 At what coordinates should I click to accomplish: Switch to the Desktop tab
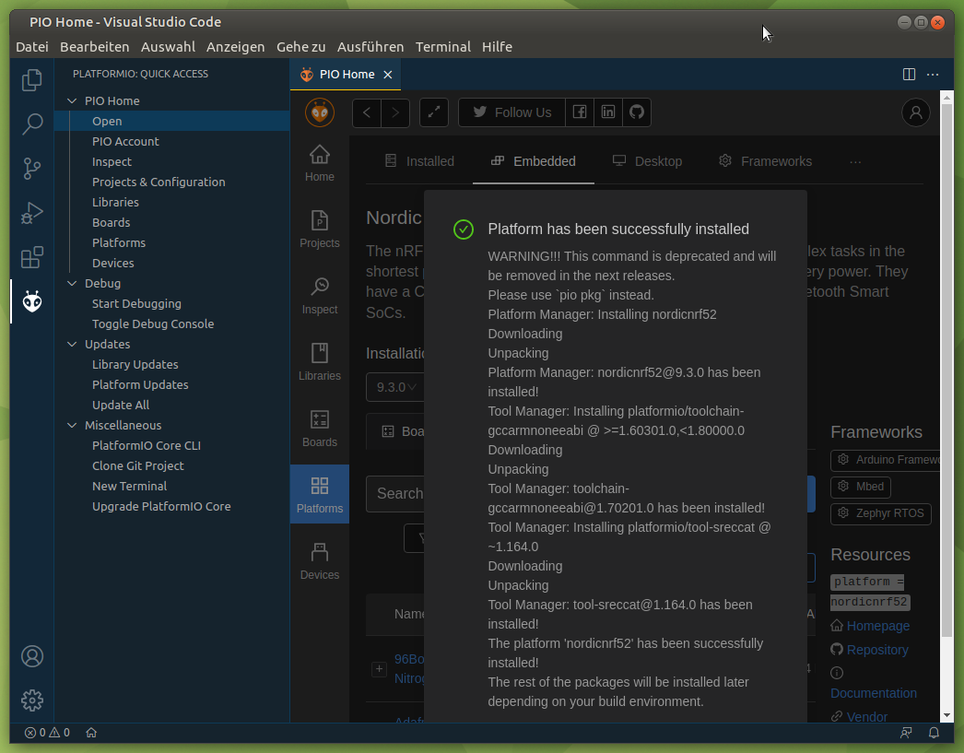[647, 161]
